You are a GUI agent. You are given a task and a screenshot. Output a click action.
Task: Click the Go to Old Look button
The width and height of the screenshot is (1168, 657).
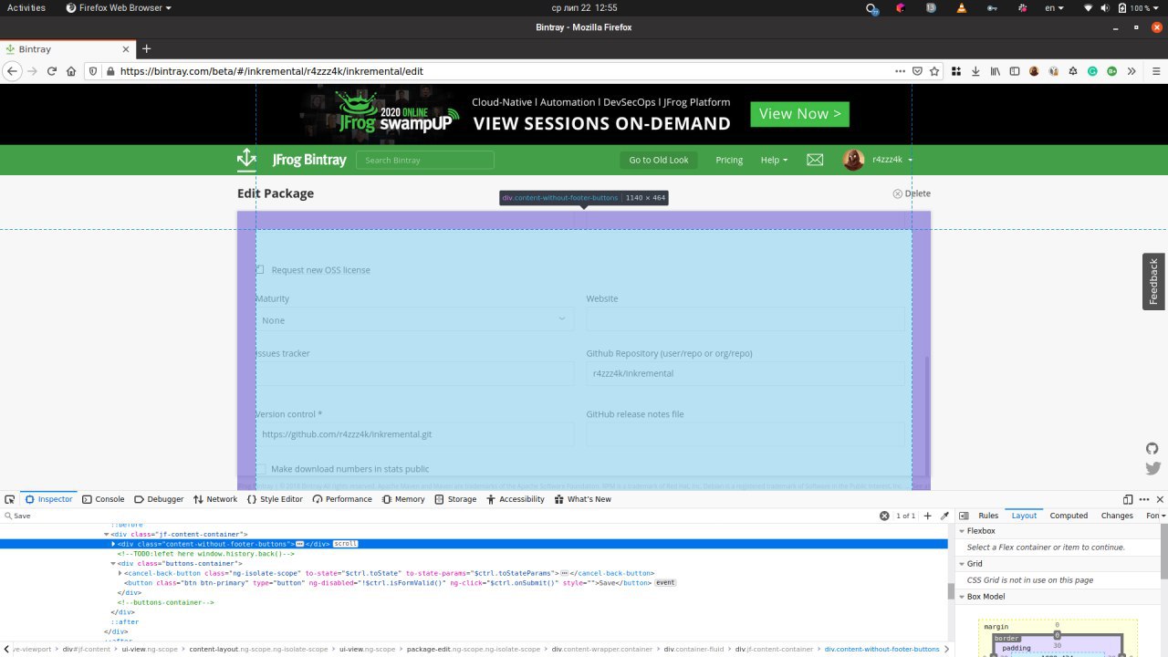659,160
